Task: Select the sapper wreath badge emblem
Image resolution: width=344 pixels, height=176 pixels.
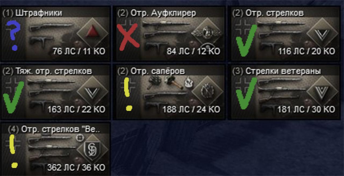Action: [207, 91]
